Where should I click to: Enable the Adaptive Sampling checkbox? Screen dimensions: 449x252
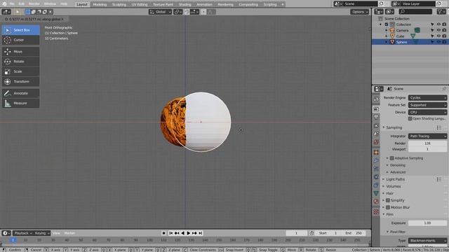(x=391, y=158)
